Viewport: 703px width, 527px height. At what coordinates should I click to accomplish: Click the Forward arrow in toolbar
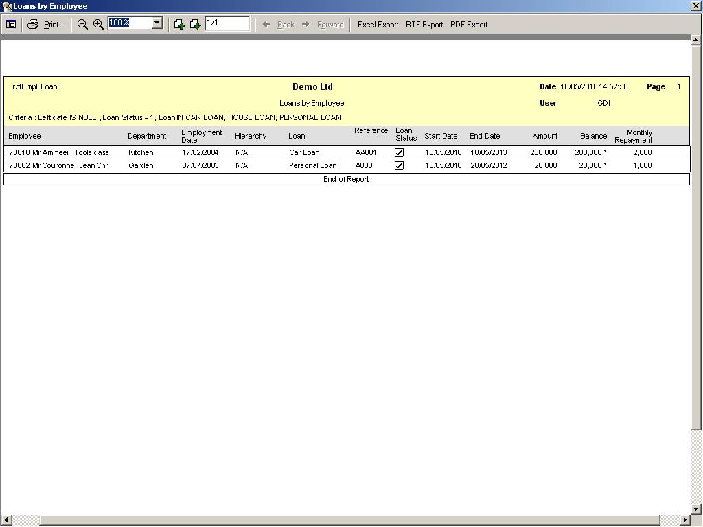tap(306, 24)
